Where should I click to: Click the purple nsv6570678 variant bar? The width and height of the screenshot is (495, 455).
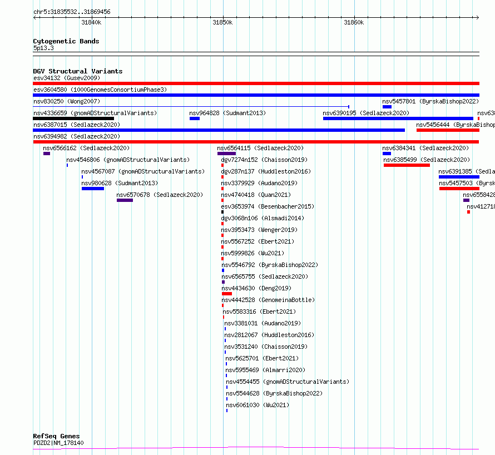125,200
